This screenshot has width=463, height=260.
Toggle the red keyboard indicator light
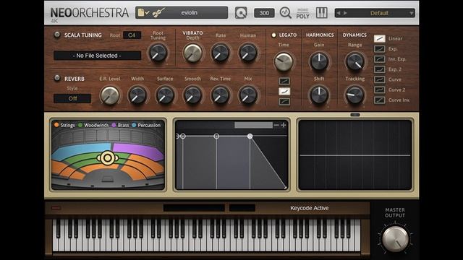pos(56,208)
